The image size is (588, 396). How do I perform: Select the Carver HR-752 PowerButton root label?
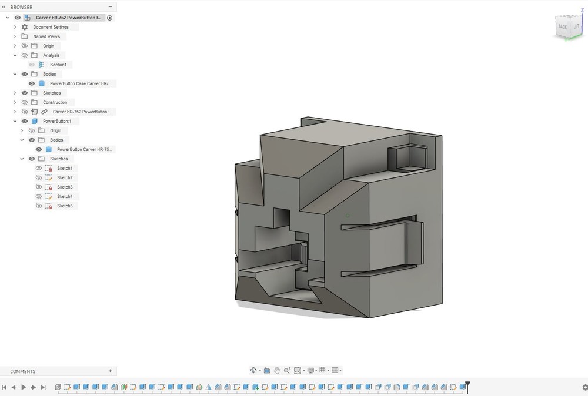click(x=68, y=18)
